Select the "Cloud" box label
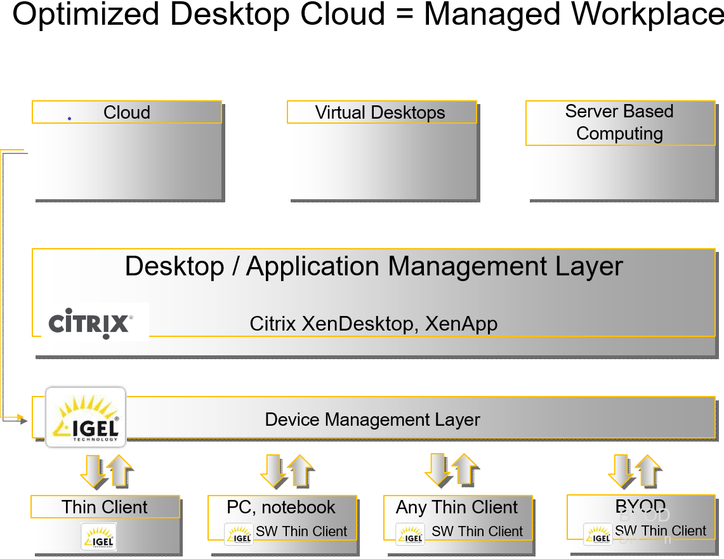 coord(127,112)
